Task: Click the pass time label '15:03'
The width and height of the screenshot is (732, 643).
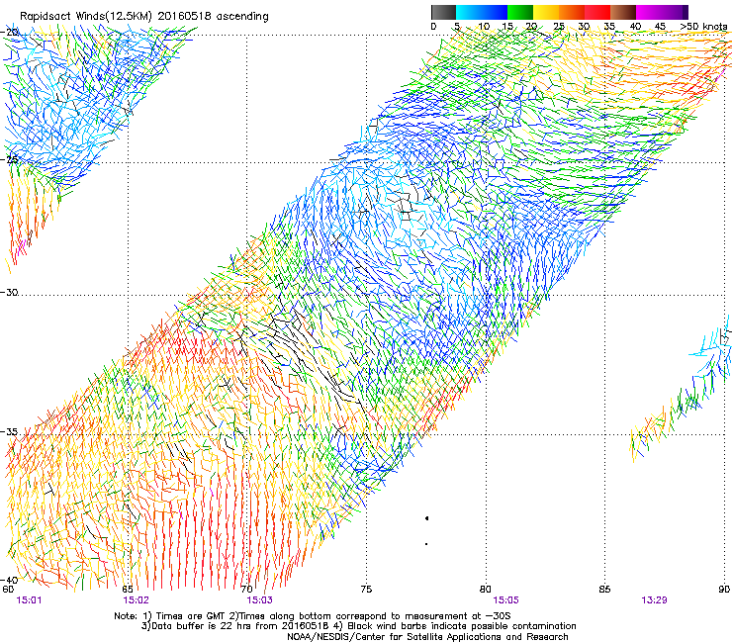Action: [259, 600]
